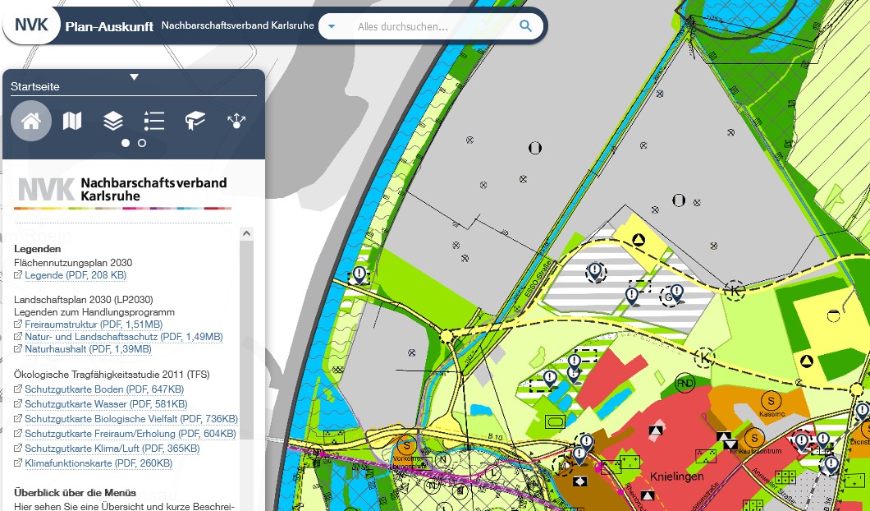Open the map themes icon
This screenshot has width=870, height=511.
click(x=72, y=121)
